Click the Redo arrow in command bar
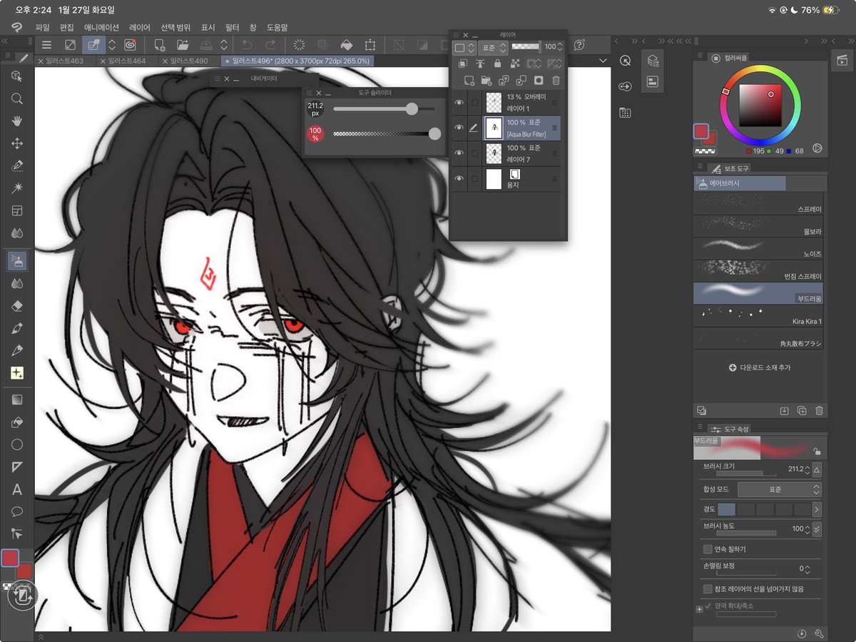The height and width of the screenshot is (642, 856). tap(270, 44)
